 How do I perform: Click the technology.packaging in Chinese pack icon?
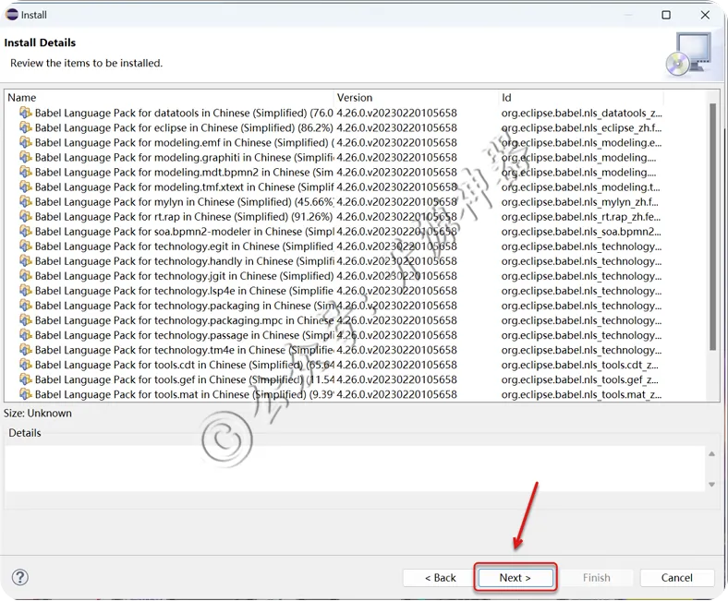(x=26, y=306)
